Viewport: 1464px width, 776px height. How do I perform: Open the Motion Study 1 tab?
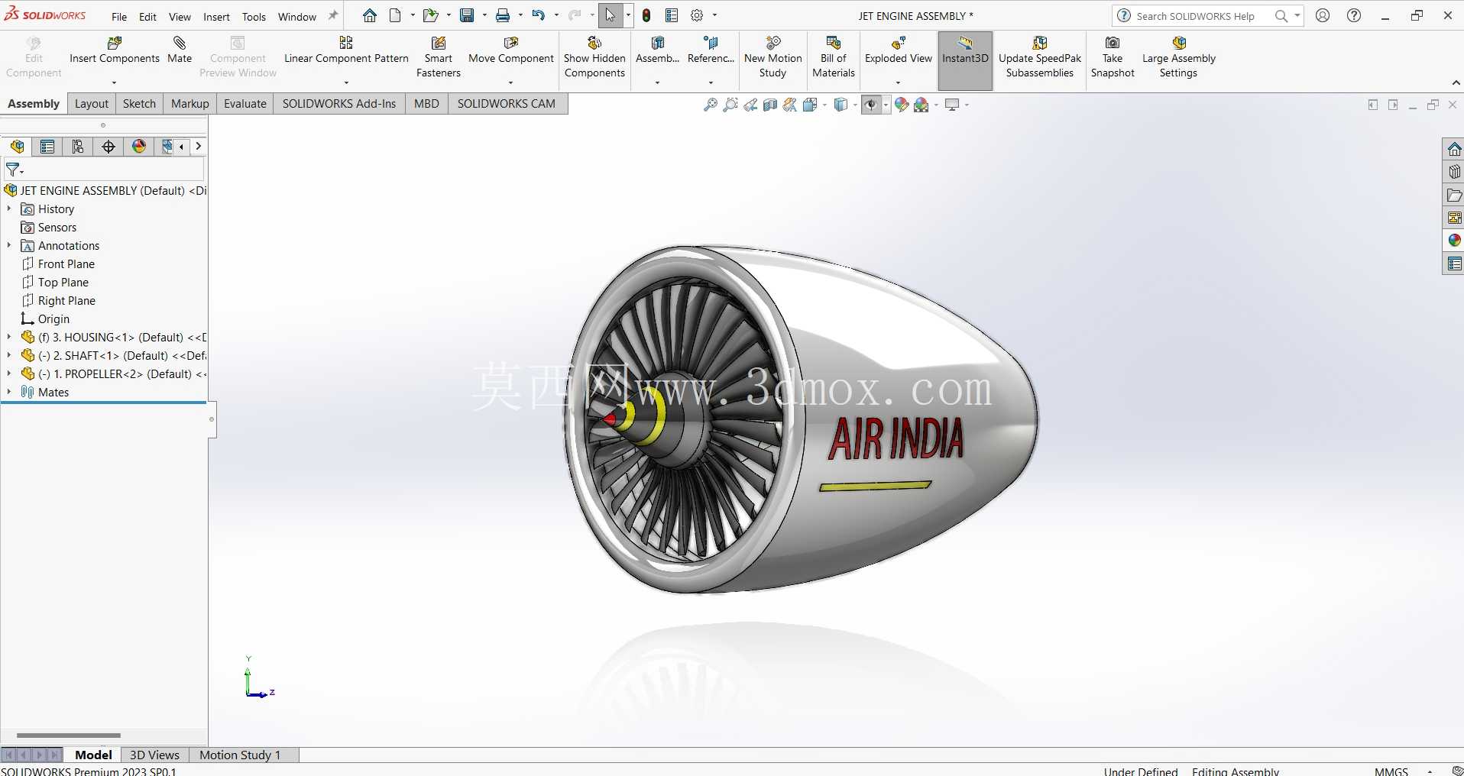240,755
